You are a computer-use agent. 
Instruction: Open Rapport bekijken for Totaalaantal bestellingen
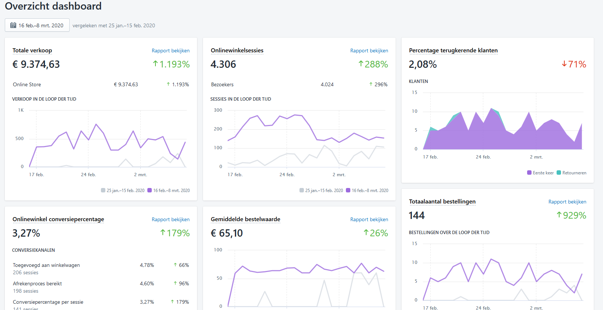pos(567,202)
